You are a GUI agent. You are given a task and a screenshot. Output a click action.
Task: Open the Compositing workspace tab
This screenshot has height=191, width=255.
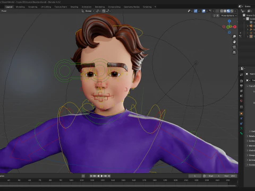coord(114,7)
